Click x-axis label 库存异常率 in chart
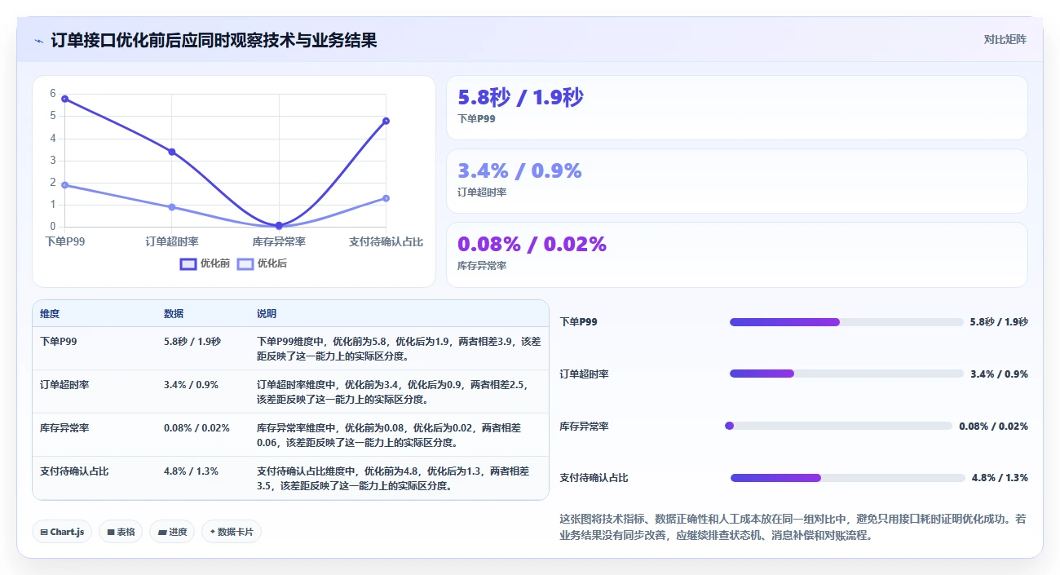 (x=279, y=241)
